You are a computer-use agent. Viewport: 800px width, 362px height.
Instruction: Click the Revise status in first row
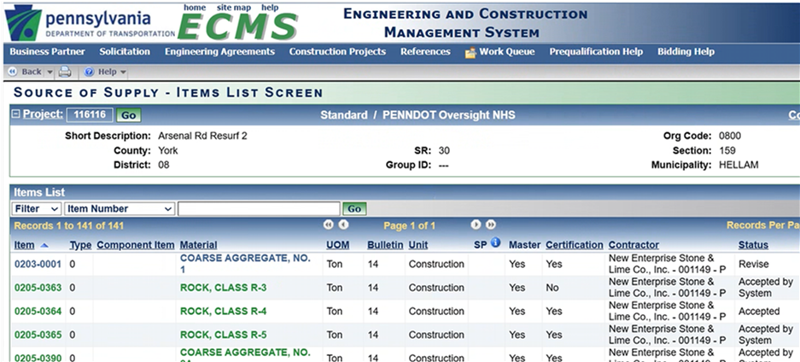[753, 264]
